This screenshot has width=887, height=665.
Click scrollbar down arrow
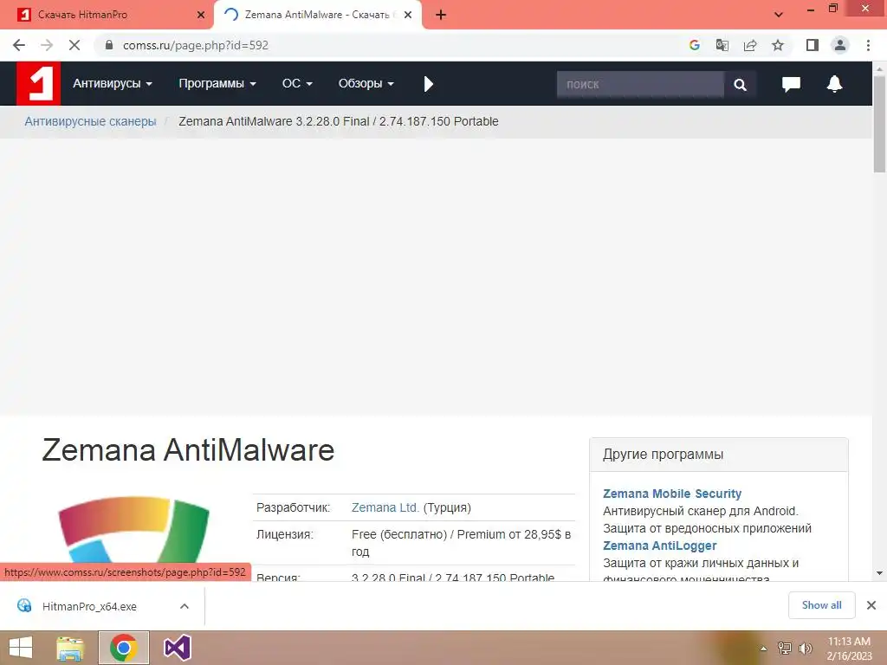click(879, 573)
